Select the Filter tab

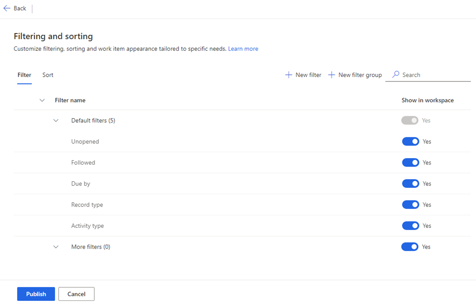pyautogui.click(x=24, y=75)
